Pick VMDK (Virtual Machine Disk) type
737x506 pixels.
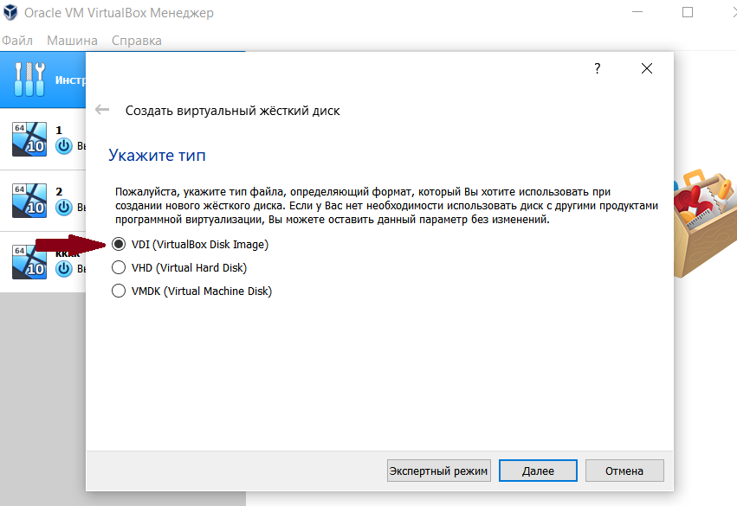pyautogui.click(x=119, y=291)
